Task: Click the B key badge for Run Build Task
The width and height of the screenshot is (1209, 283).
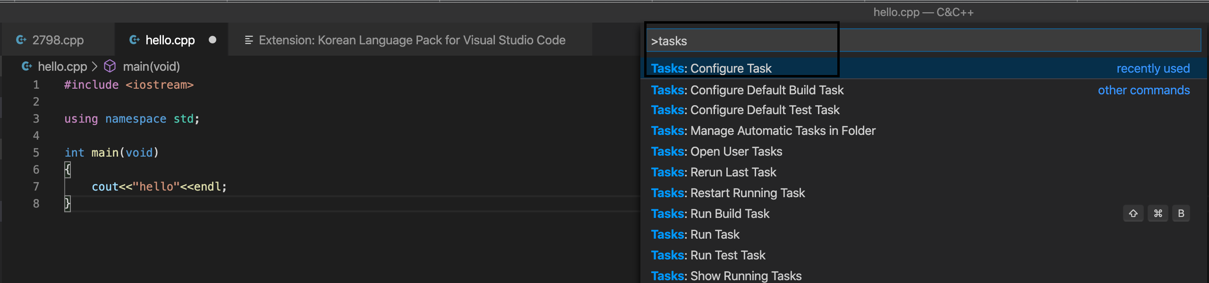Action: coord(1181,214)
